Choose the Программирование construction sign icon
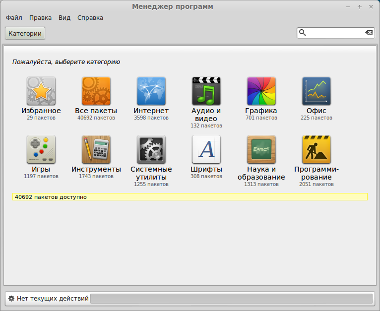 (317, 150)
